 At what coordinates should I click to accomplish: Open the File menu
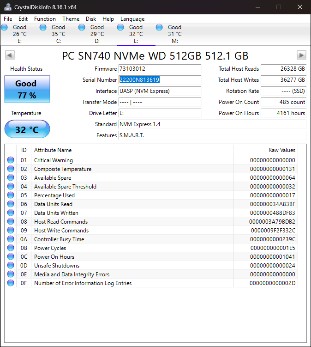click(x=8, y=19)
